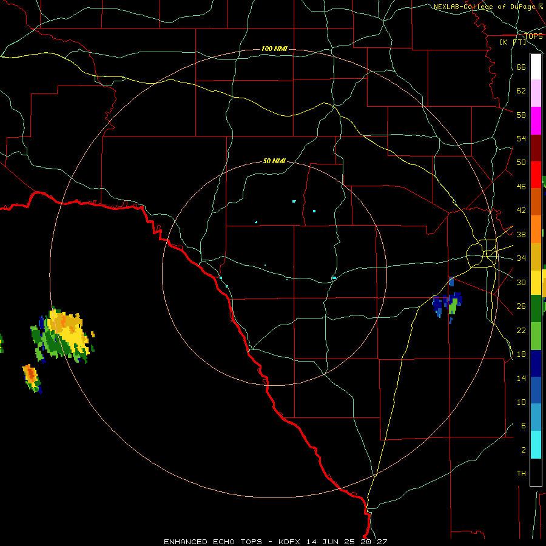
Task: Click the small orange storm cell in the southwest
Action: 32,379
